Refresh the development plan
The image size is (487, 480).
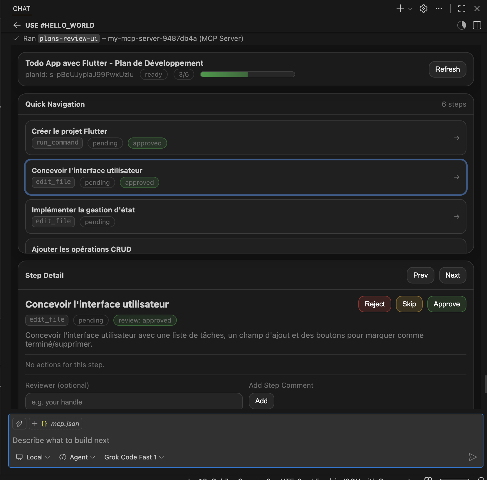pos(447,69)
